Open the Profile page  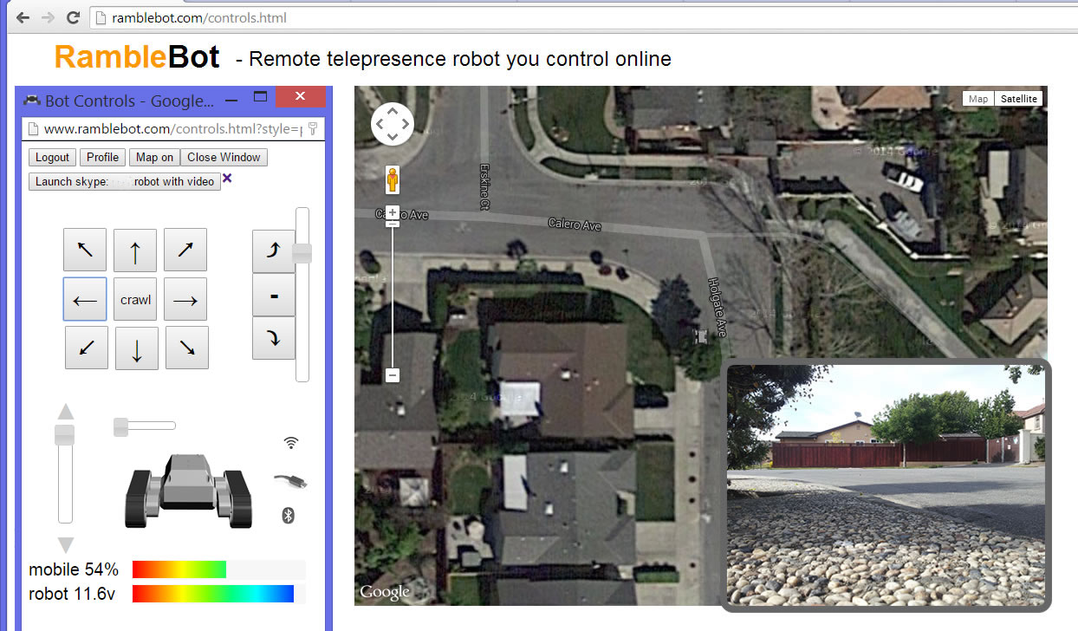click(102, 157)
